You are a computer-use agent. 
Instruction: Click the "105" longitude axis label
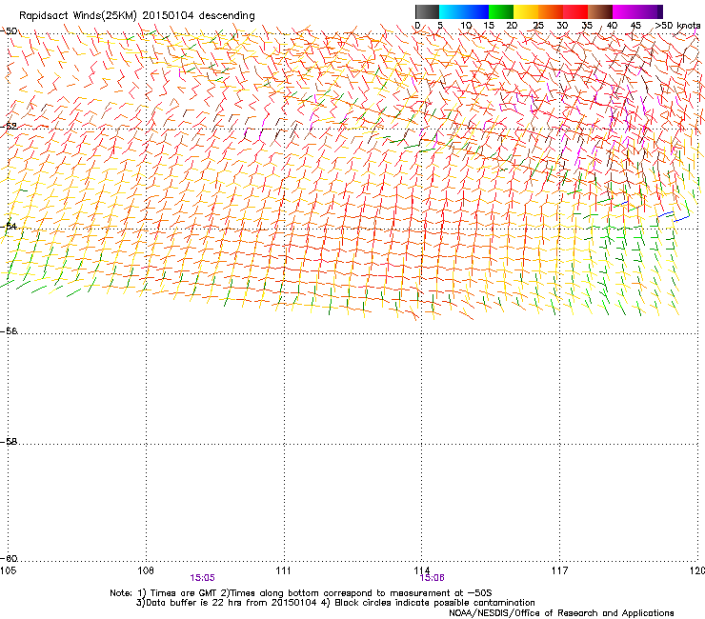8,570
